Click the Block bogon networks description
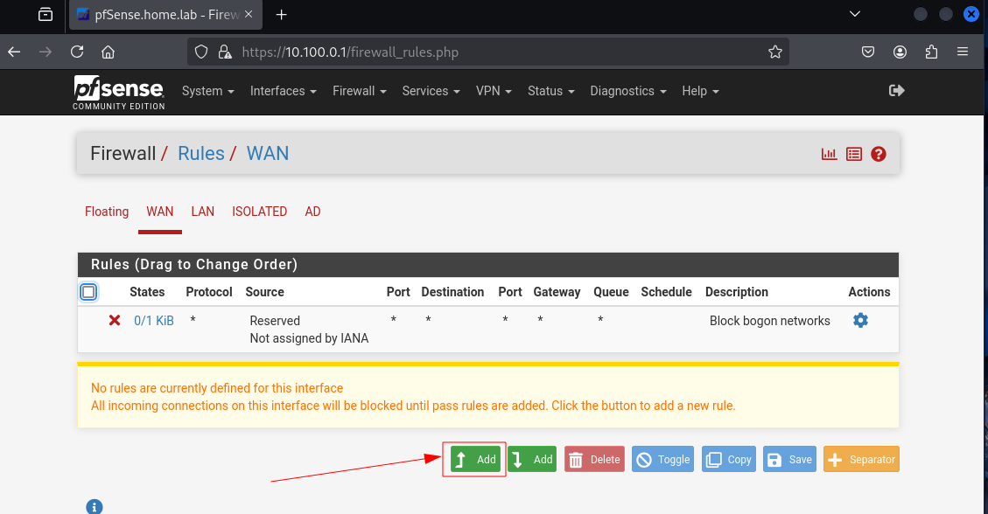Image resolution: width=988 pixels, height=514 pixels. tap(769, 321)
